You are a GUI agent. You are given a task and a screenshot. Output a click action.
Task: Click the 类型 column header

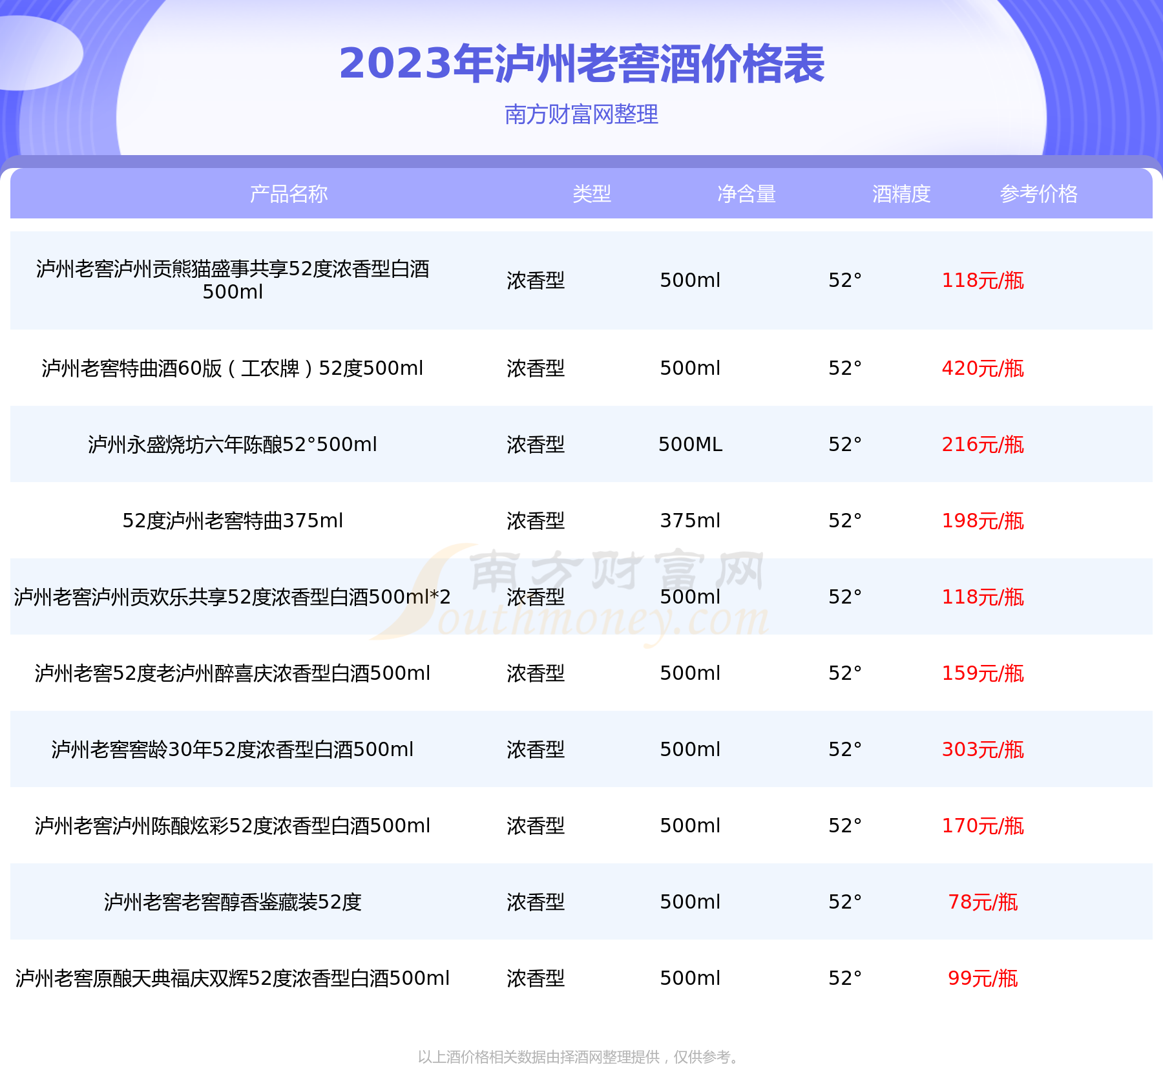click(x=591, y=194)
